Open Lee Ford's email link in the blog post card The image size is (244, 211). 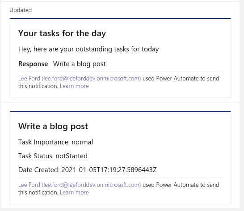(x=80, y=185)
